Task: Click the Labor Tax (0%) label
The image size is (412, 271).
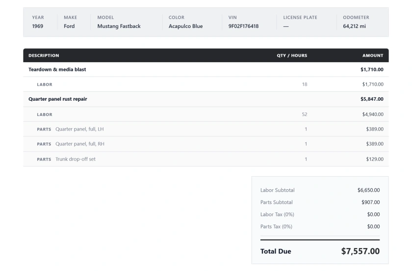Action: tap(277, 214)
